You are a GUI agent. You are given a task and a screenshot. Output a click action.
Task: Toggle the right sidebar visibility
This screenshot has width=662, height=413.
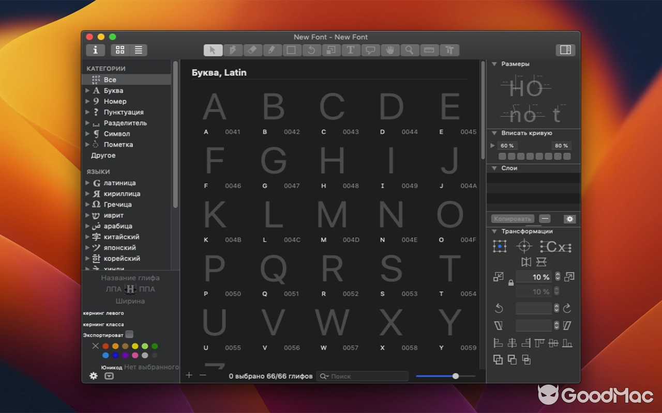pos(565,50)
